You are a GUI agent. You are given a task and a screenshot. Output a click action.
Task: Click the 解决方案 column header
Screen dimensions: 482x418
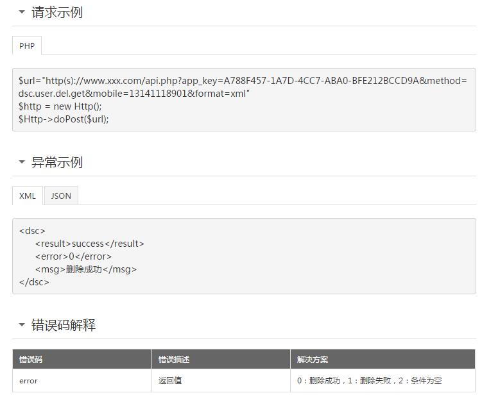click(313, 360)
